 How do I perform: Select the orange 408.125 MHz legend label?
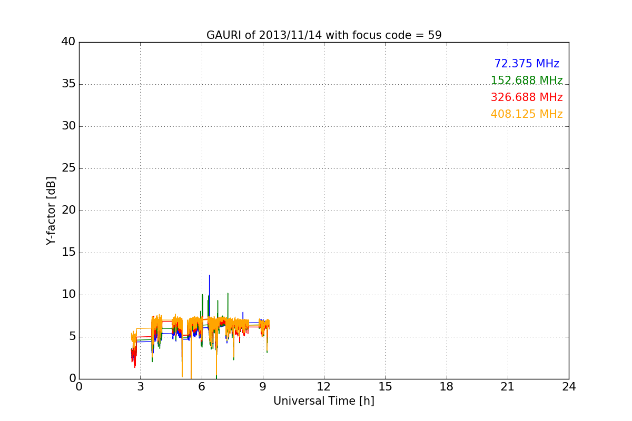point(527,114)
